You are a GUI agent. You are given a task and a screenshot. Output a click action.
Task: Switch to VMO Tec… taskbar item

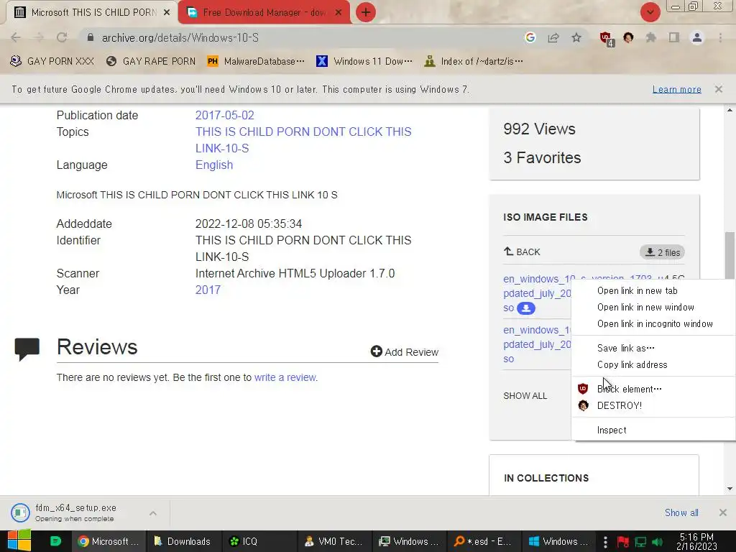[x=333, y=541]
